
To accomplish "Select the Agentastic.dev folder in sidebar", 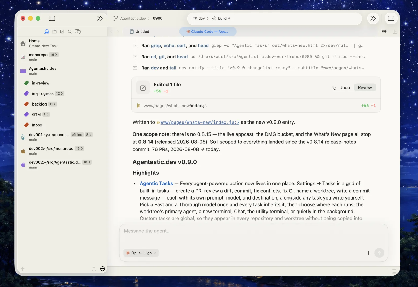I will [43, 68].
